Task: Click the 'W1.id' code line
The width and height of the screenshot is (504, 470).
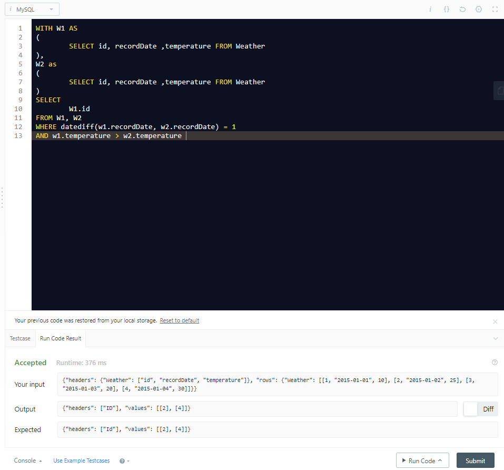Action: click(x=80, y=109)
